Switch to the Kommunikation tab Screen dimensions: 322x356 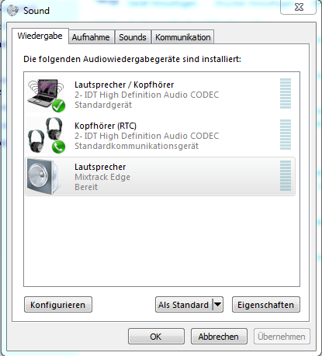pyautogui.click(x=182, y=37)
